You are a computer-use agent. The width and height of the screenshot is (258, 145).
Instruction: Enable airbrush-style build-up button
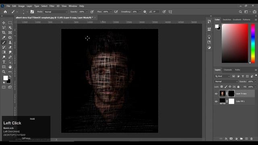tap(116, 12)
